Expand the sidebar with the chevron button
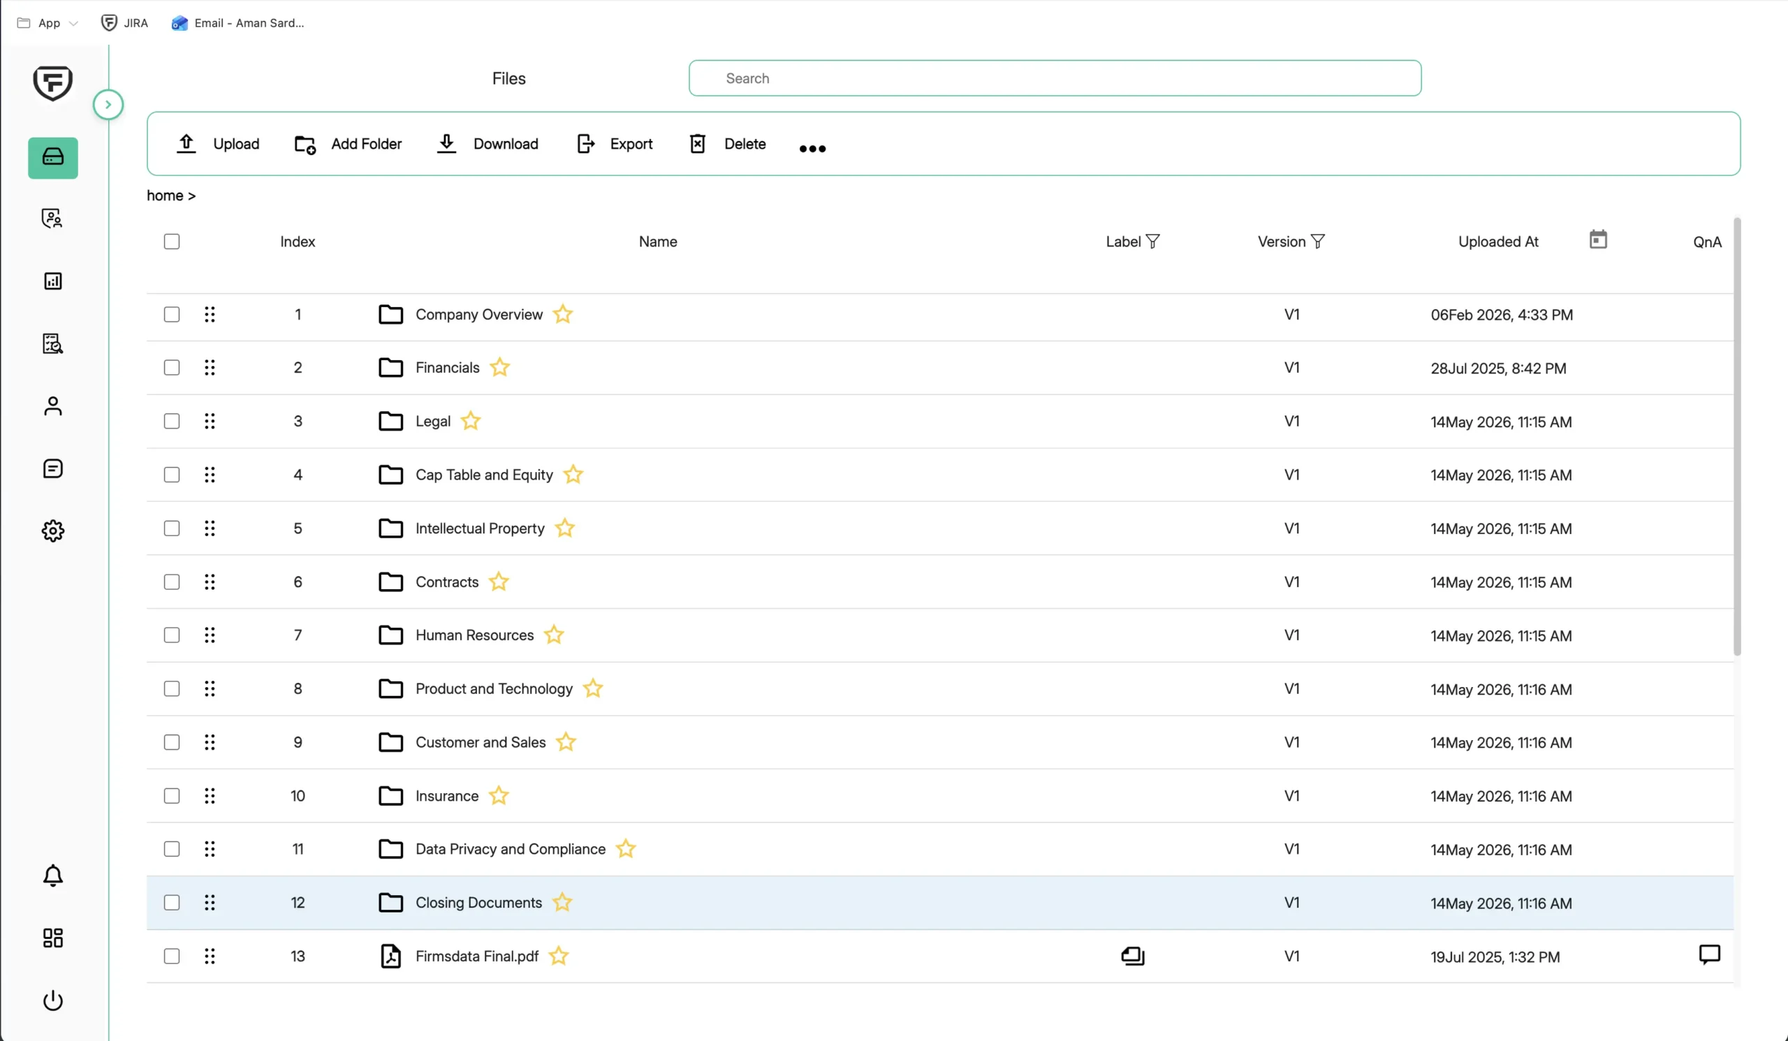1788x1041 pixels. (x=108, y=104)
